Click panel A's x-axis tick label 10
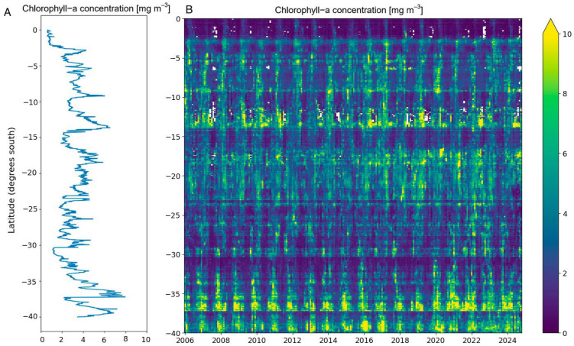The image size is (574, 346). [x=146, y=340]
